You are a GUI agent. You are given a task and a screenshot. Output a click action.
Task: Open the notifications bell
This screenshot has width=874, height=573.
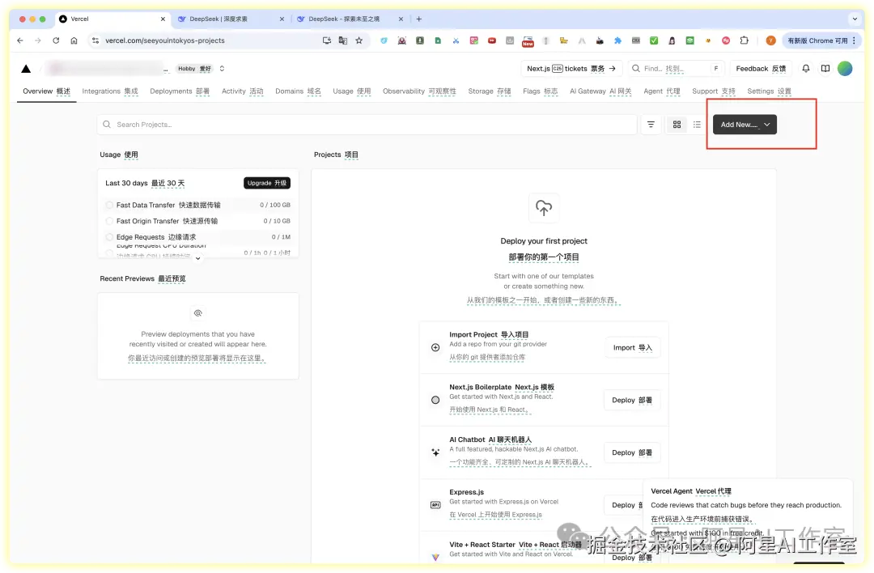click(x=805, y=69)
